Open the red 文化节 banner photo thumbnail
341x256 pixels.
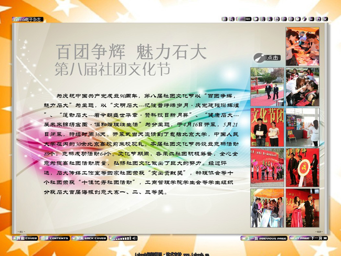(267, 127)
